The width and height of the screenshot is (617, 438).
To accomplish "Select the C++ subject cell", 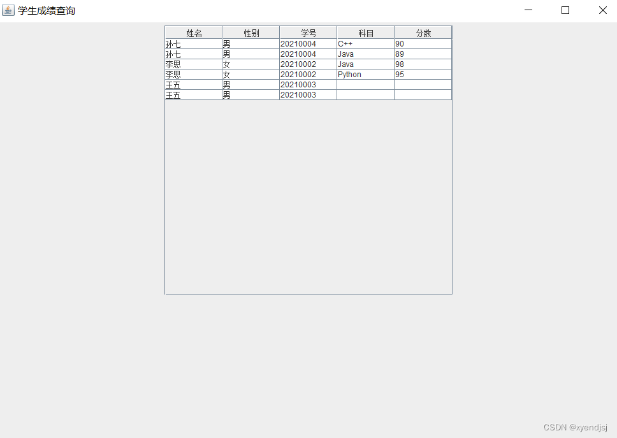I will pyautogui.click(x=366, y=44).
